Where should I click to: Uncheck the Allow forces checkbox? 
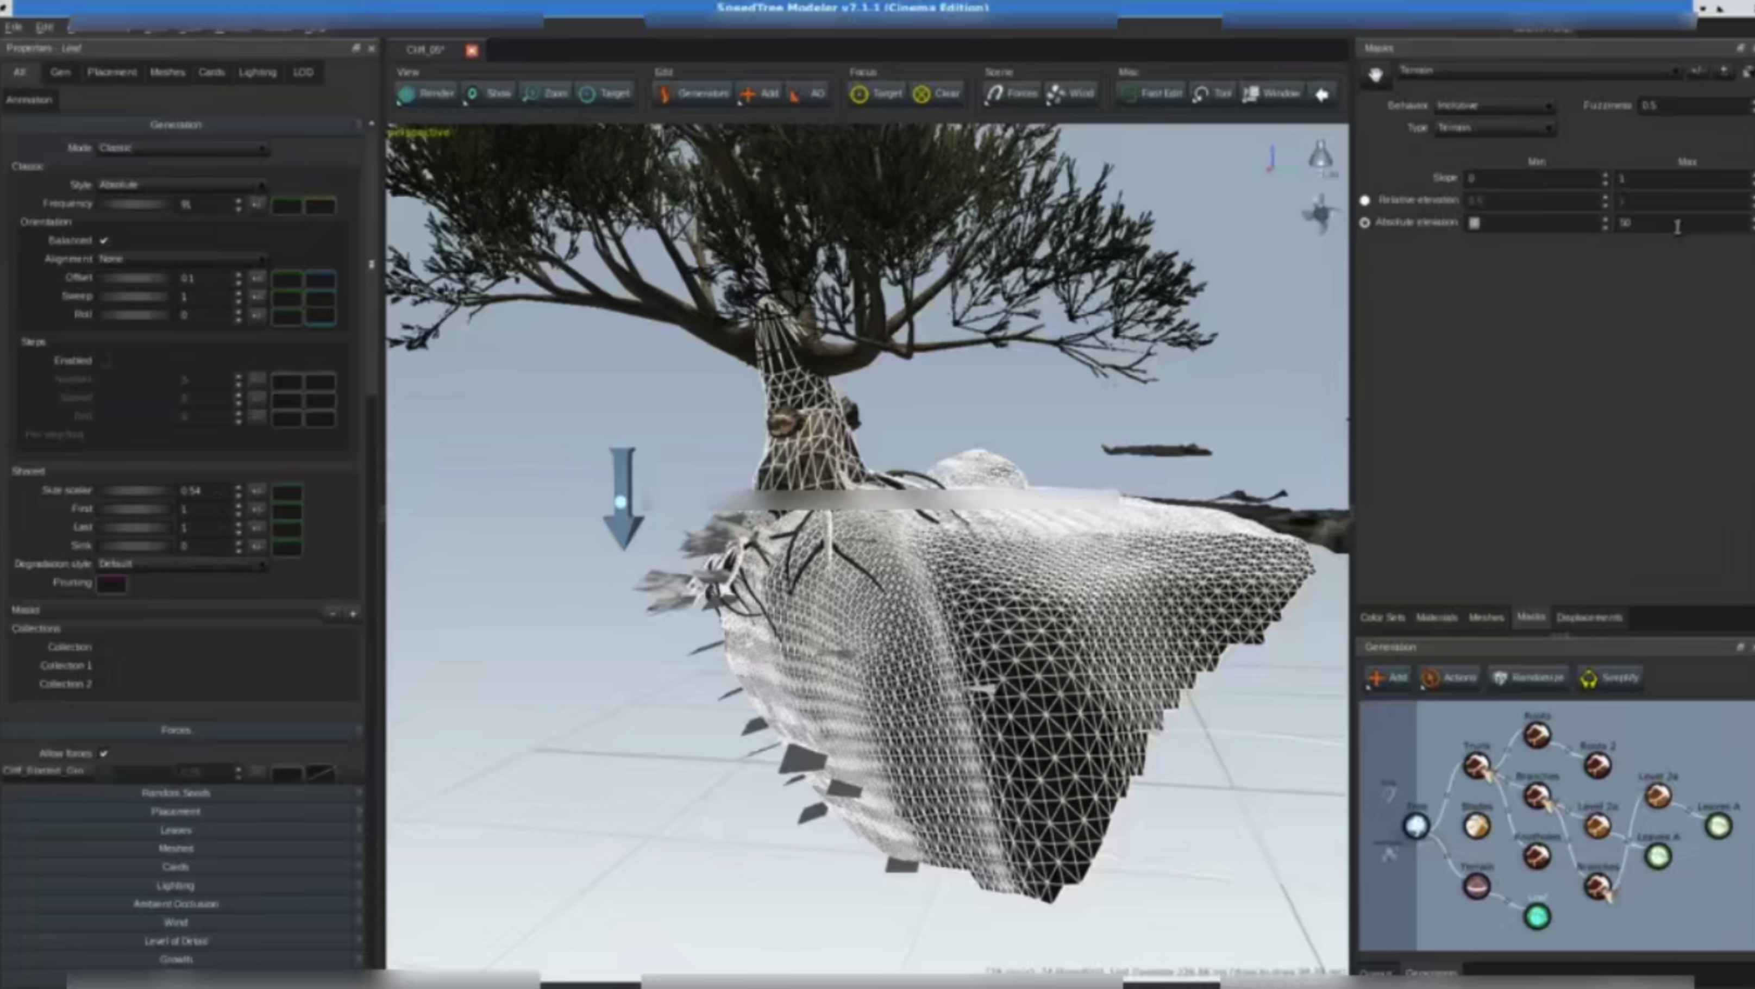[x=104, y=753]
